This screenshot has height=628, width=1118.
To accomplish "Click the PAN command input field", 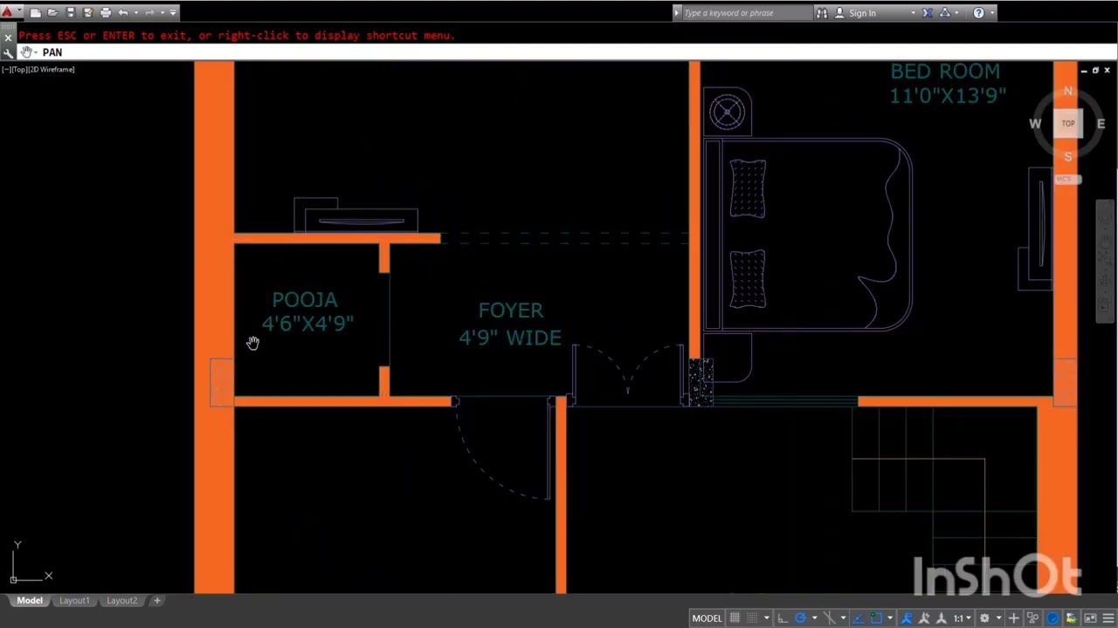I will click(576, 52).
